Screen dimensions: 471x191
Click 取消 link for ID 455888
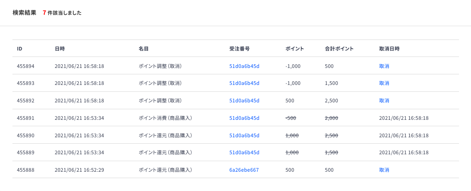coord(384,170)
